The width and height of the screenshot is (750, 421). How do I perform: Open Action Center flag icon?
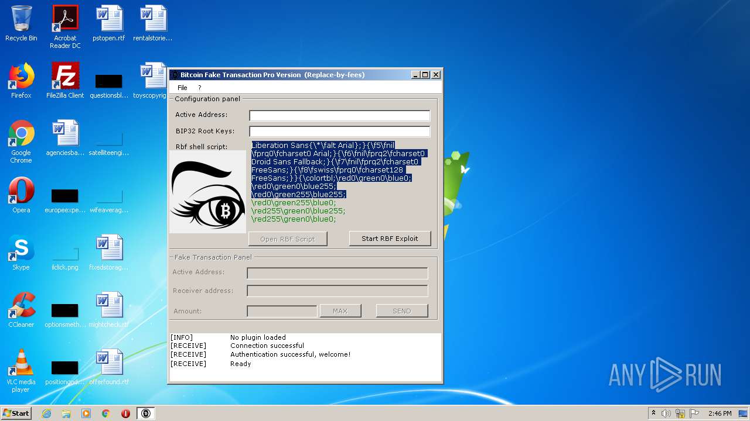693,413
